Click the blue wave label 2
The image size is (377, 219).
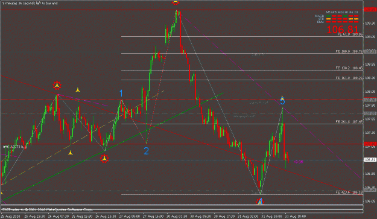click(146, 151)
